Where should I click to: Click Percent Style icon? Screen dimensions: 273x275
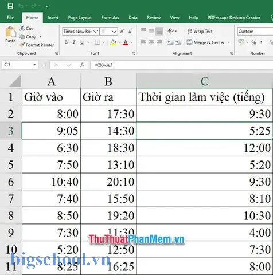pyautogui.click(x=253, y=42)
